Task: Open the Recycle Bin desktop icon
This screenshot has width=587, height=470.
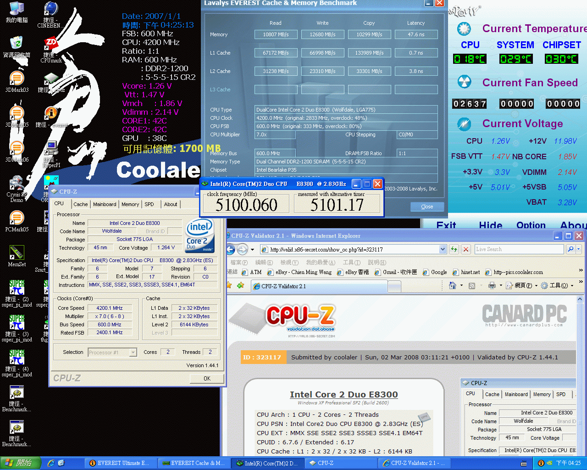Action: point(17,46)
